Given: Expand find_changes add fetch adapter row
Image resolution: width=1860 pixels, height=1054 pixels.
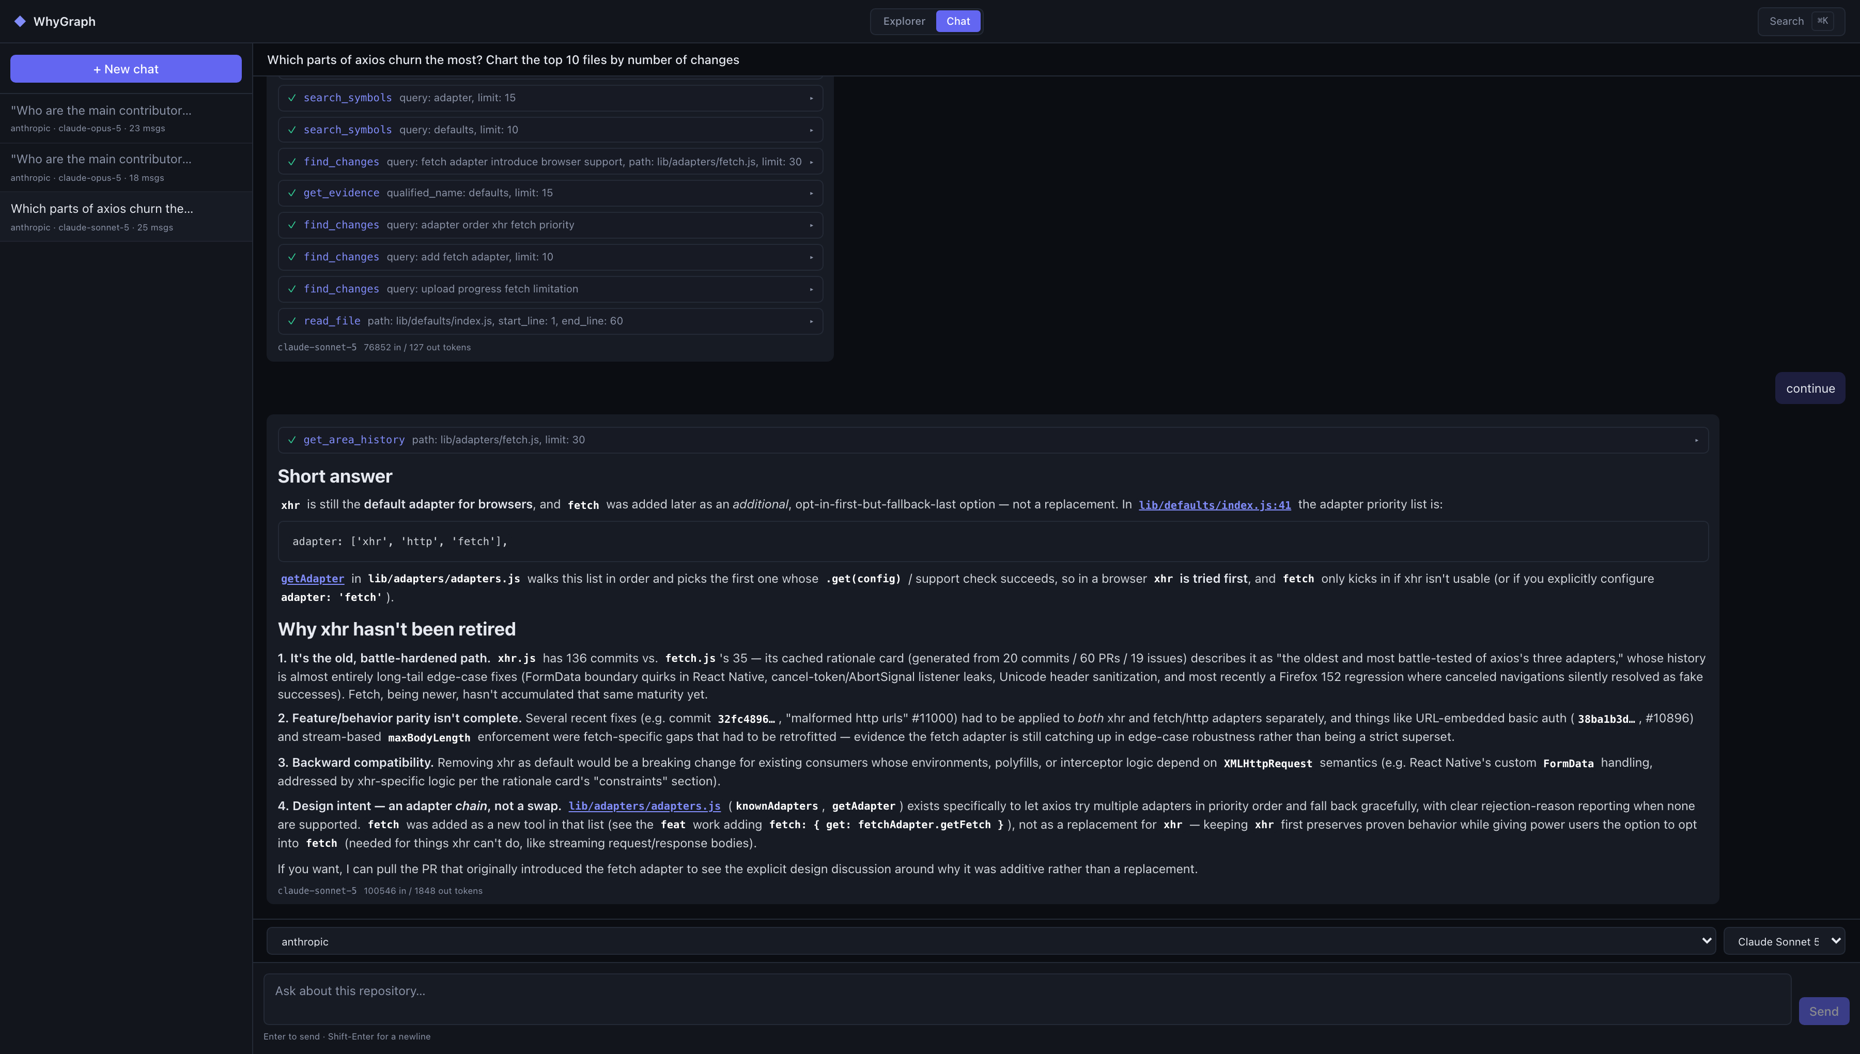Looking at the screenshot, I should coord(550,257).
